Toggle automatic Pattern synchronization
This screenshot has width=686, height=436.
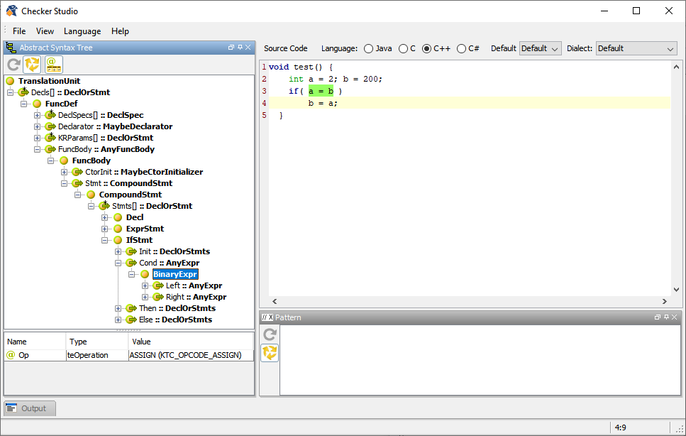point(270,352)
